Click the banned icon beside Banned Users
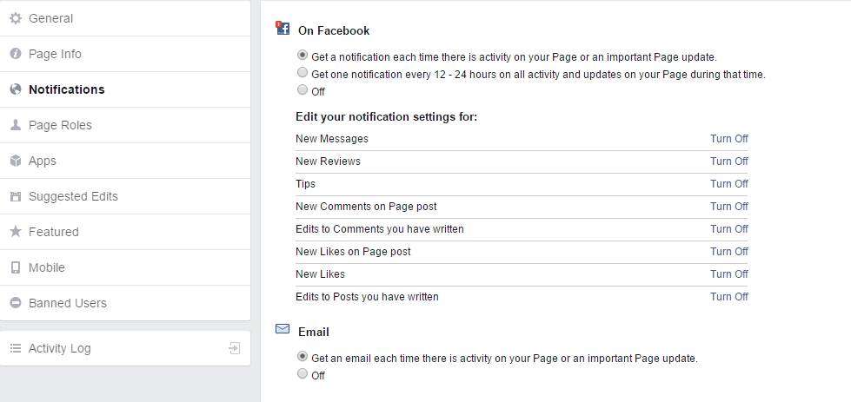851x402 pixels. click(x=15, y=303)
